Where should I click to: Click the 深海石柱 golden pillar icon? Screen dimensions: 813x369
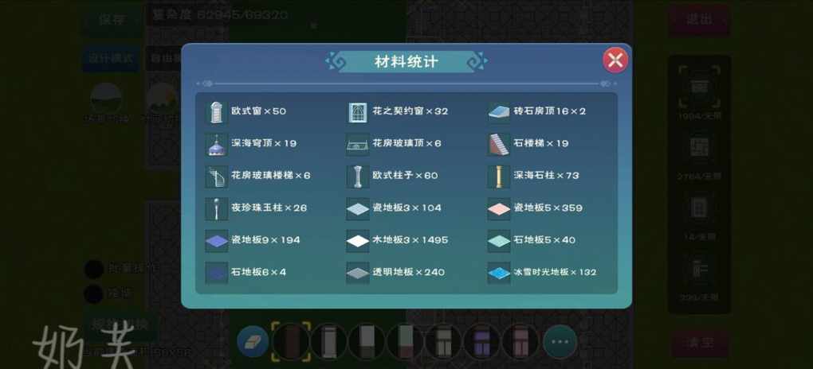(x=499, y=177)
